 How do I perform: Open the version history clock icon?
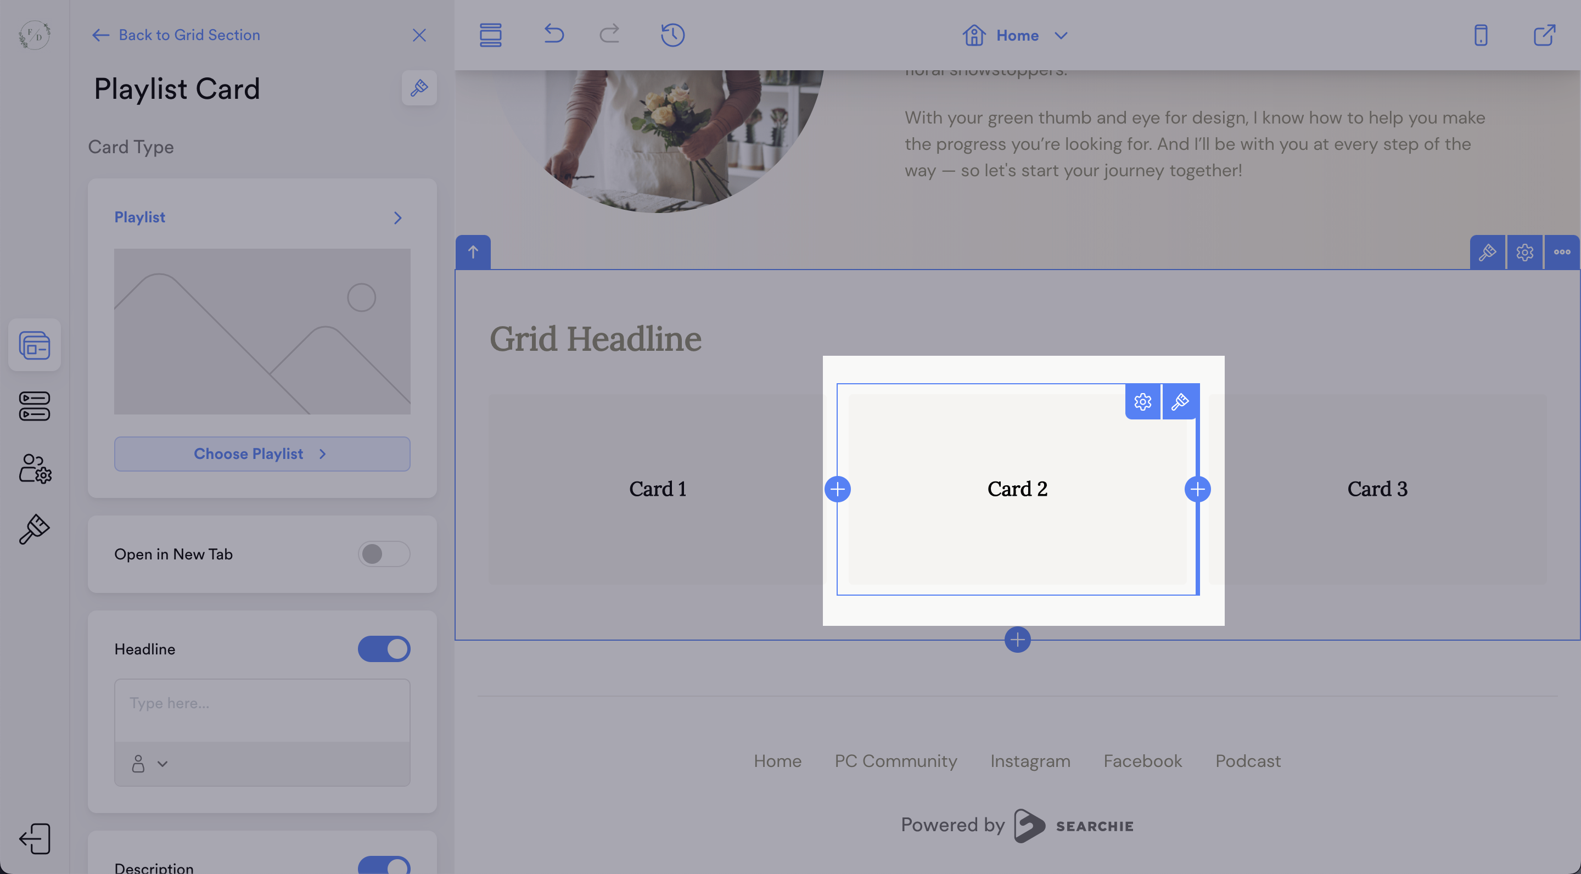click(x=672, y=35)
